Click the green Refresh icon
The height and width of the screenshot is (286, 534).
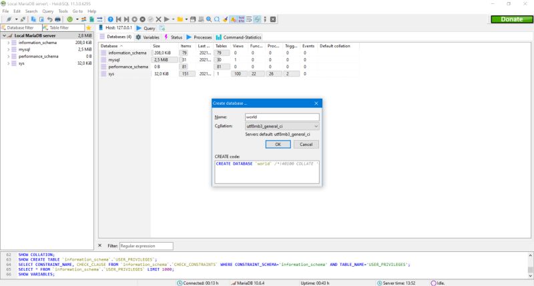pyautogui.click(x=70, y=19)
